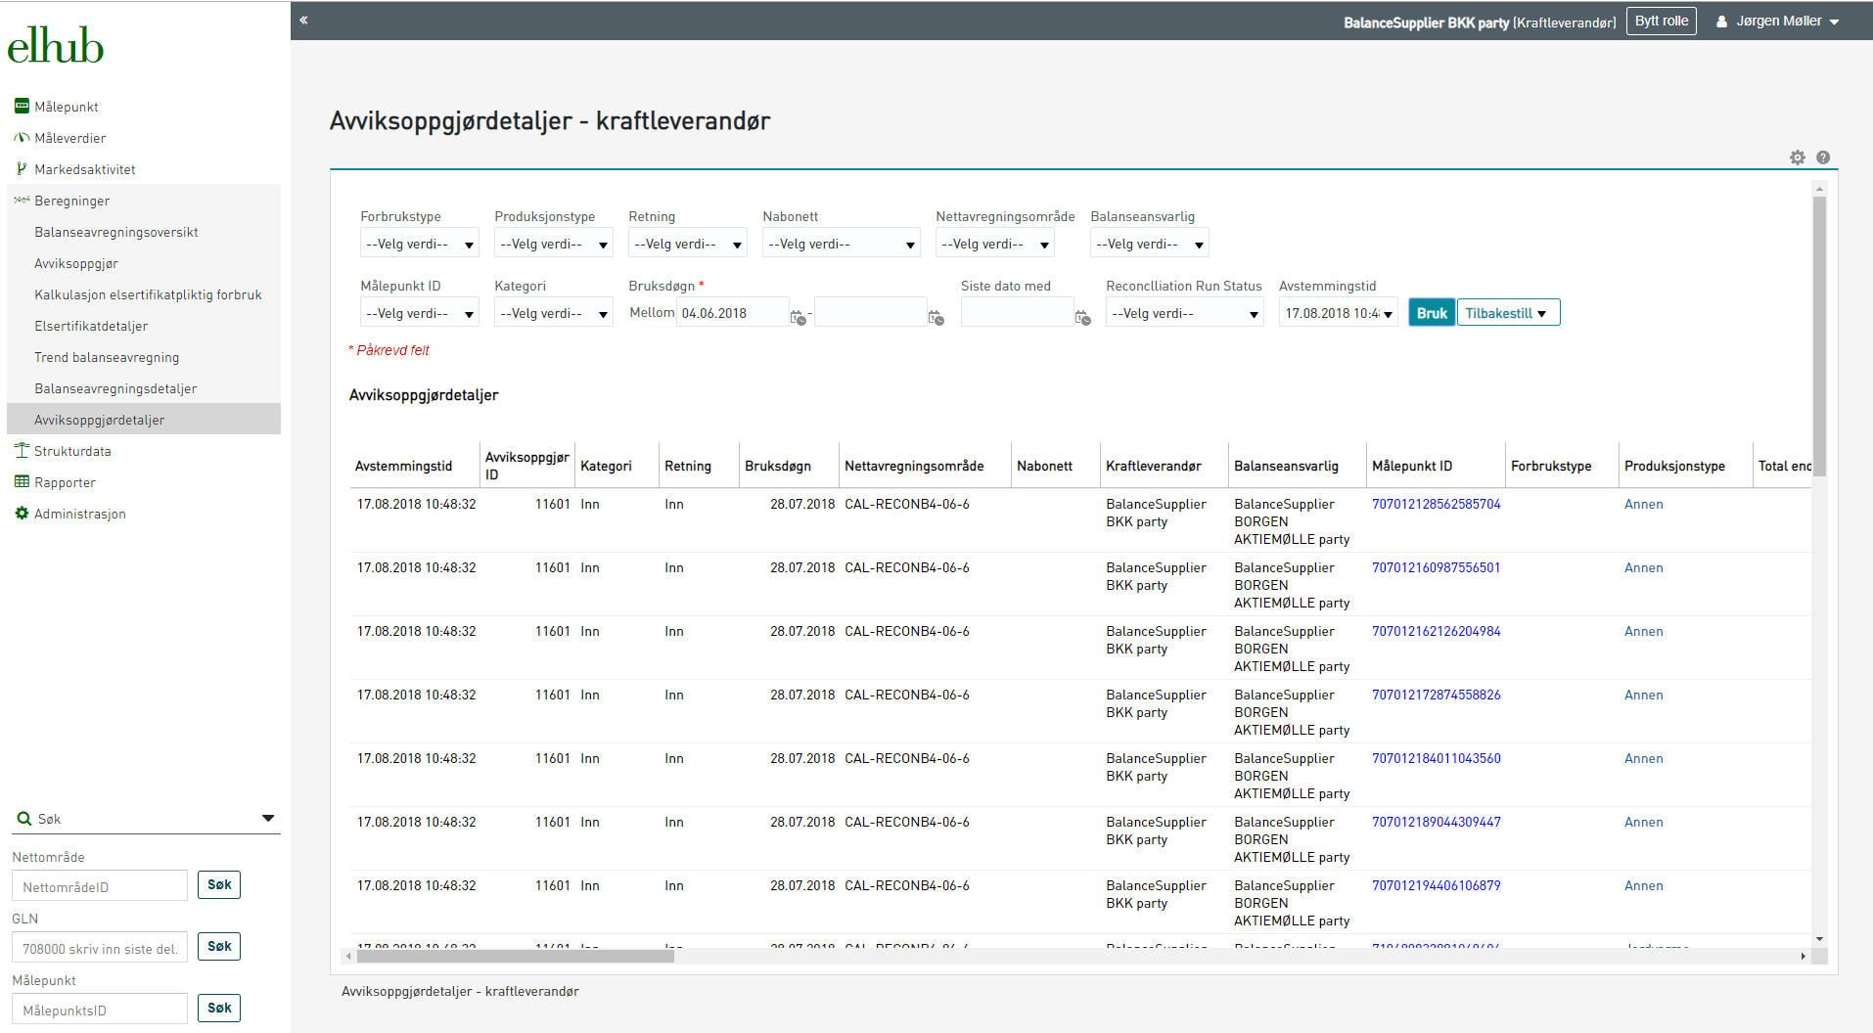
Task: Click the vertical scrollbar thumb of panel
Action: [x=1819, y=337]
